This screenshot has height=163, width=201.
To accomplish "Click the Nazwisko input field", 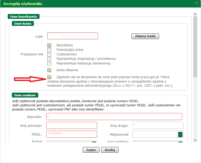I will 114,117.
